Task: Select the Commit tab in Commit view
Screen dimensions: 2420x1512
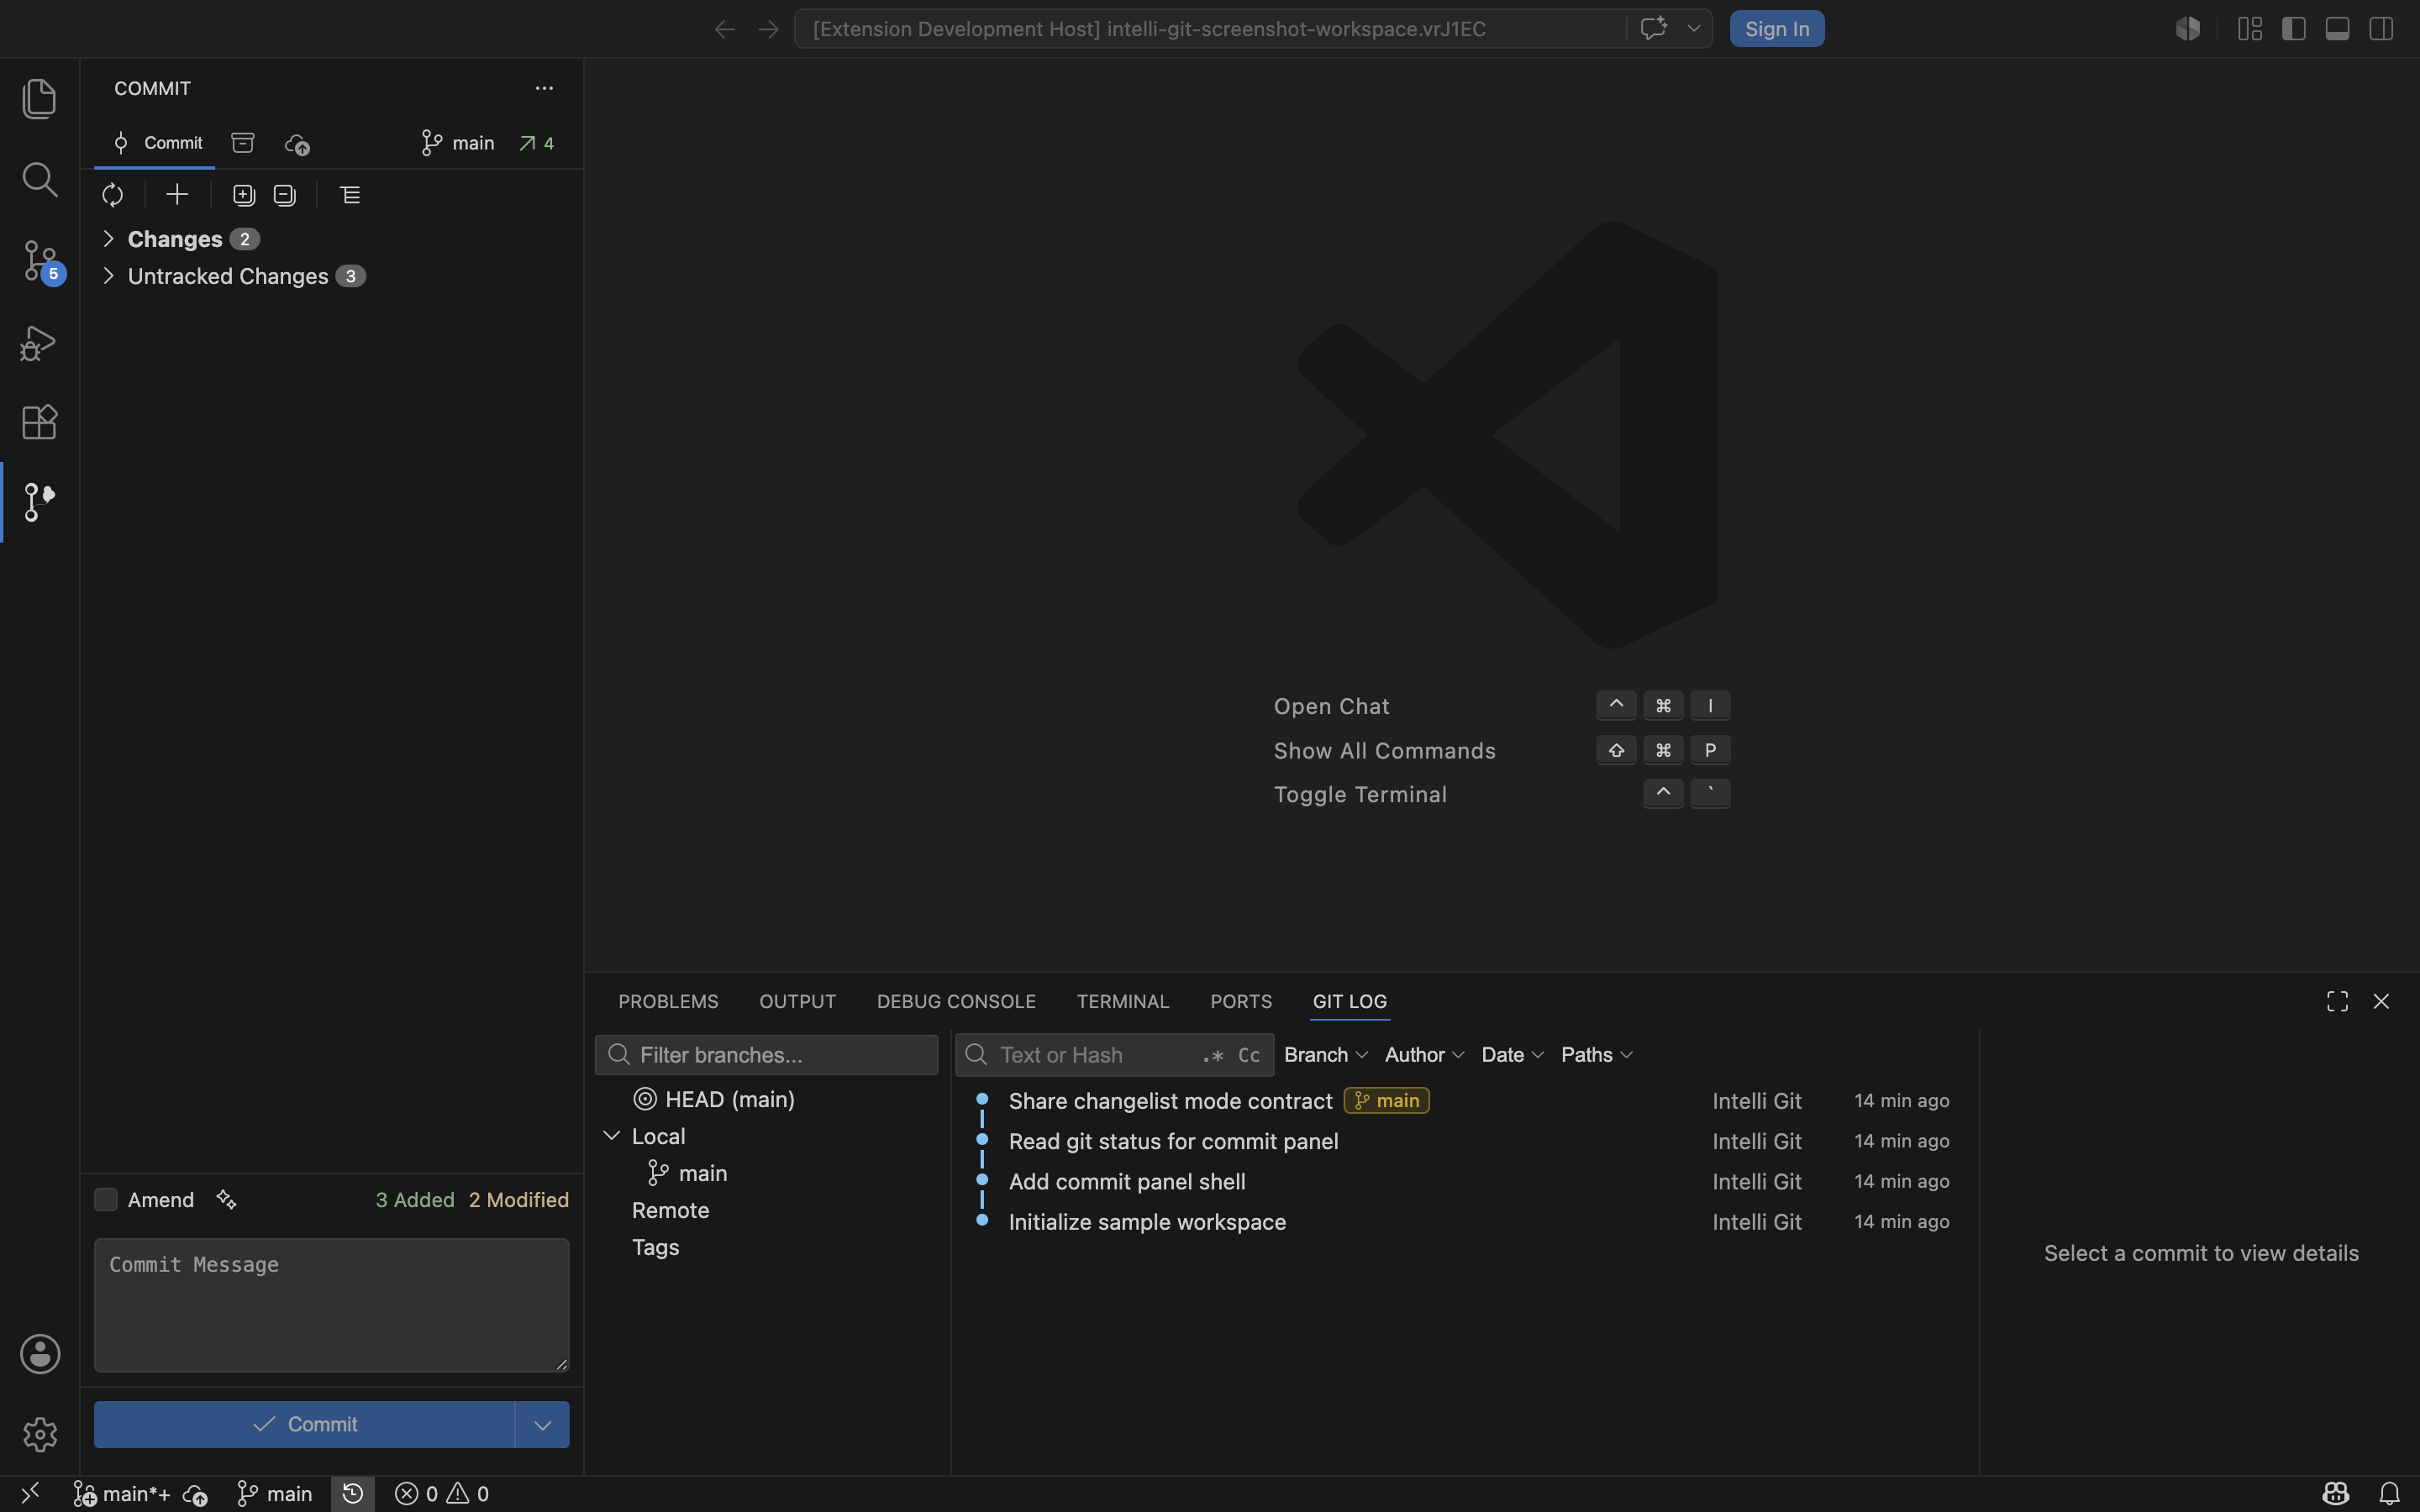Action: (x=155, y=143)
